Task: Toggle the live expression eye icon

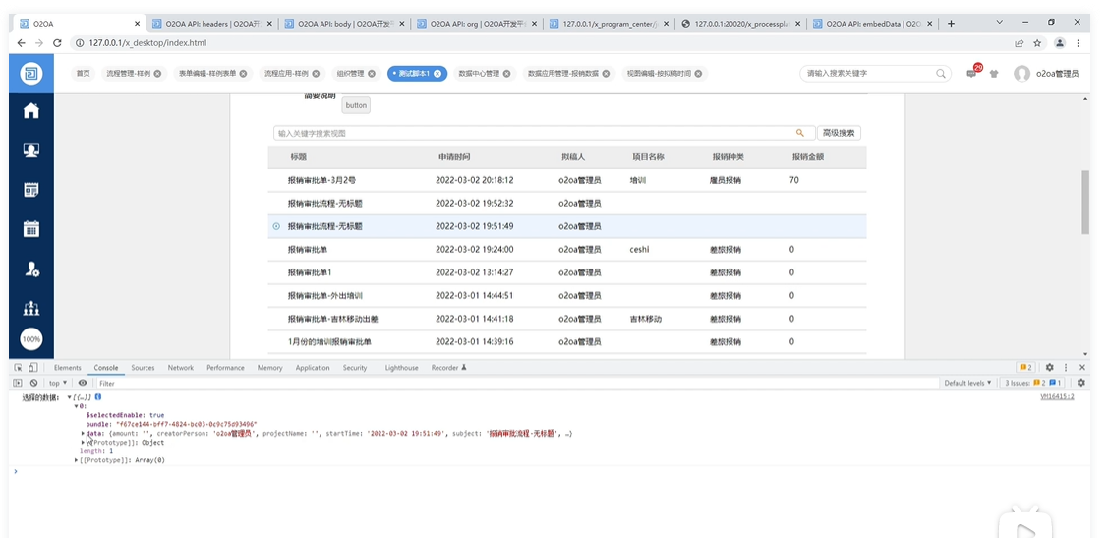Action: [83, 383]
